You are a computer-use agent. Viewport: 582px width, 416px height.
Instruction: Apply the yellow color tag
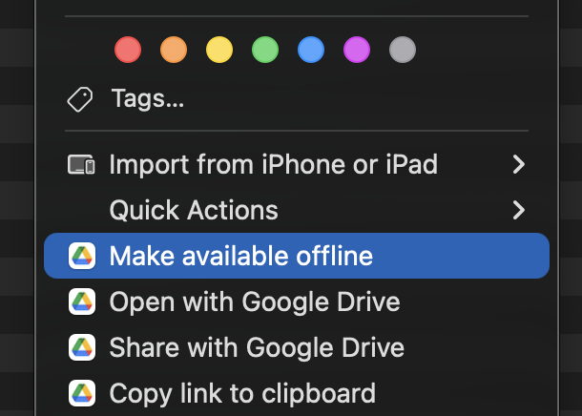pyautogui.click(x=219, y=49)
